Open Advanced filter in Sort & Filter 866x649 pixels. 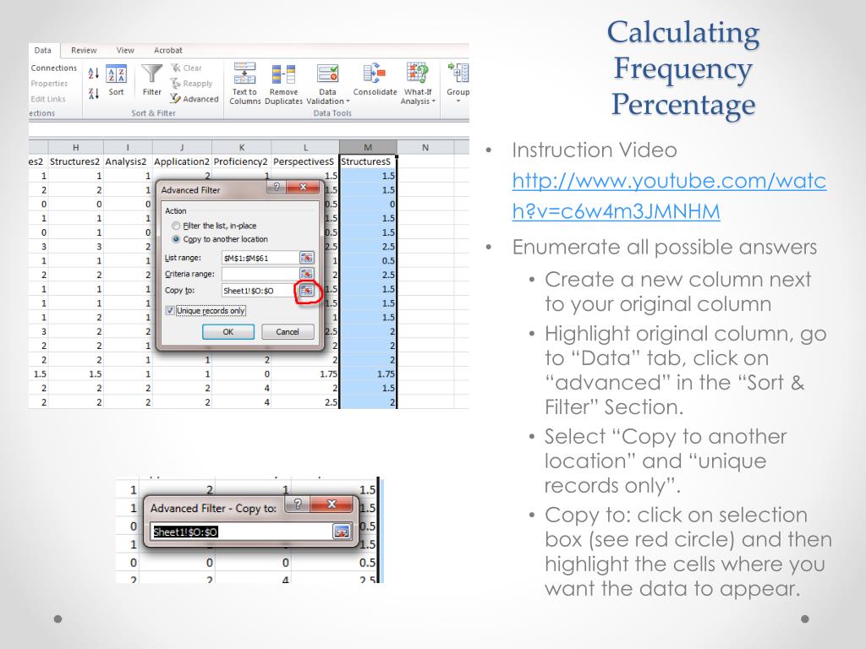coord(195,99)
